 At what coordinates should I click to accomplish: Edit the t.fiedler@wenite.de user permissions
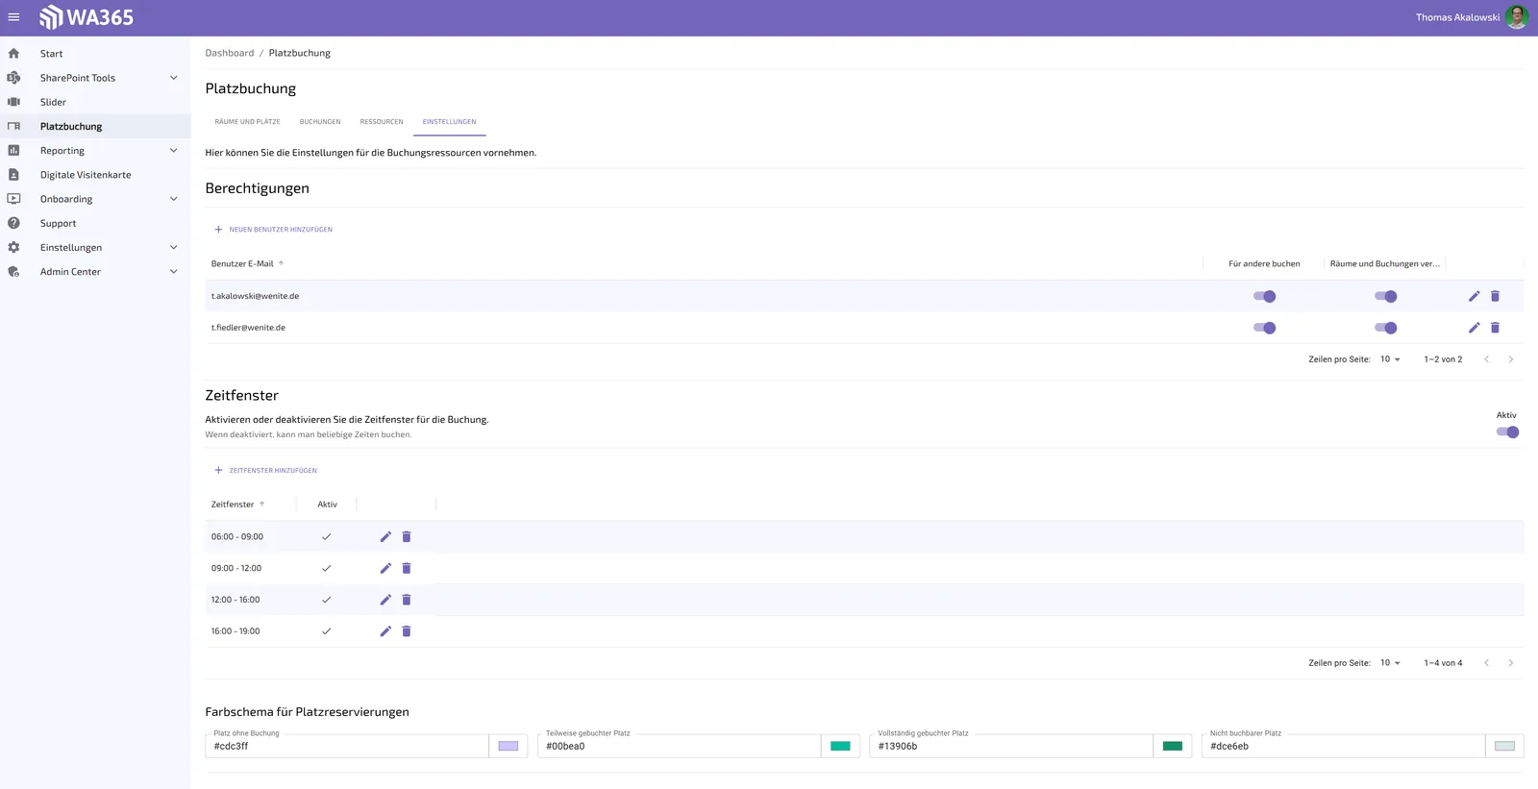point(1474,328)
